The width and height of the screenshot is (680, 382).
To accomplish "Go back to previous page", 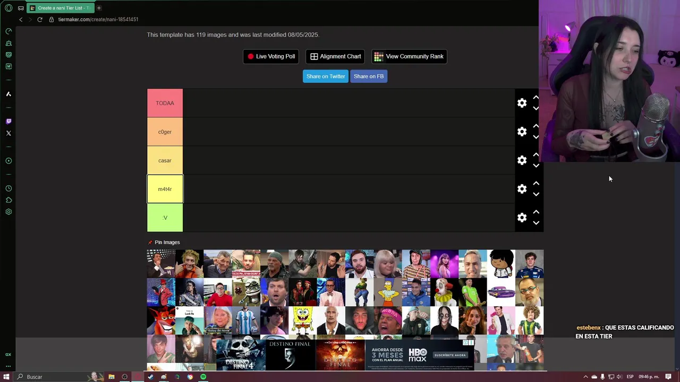I will [x=21, y=20].
